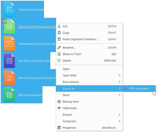Click the MS Excel sheet.xls filename
The image size is (161, 135).
tap(30, 95)
